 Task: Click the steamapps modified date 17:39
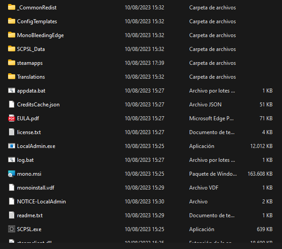(x=144, y=63)
